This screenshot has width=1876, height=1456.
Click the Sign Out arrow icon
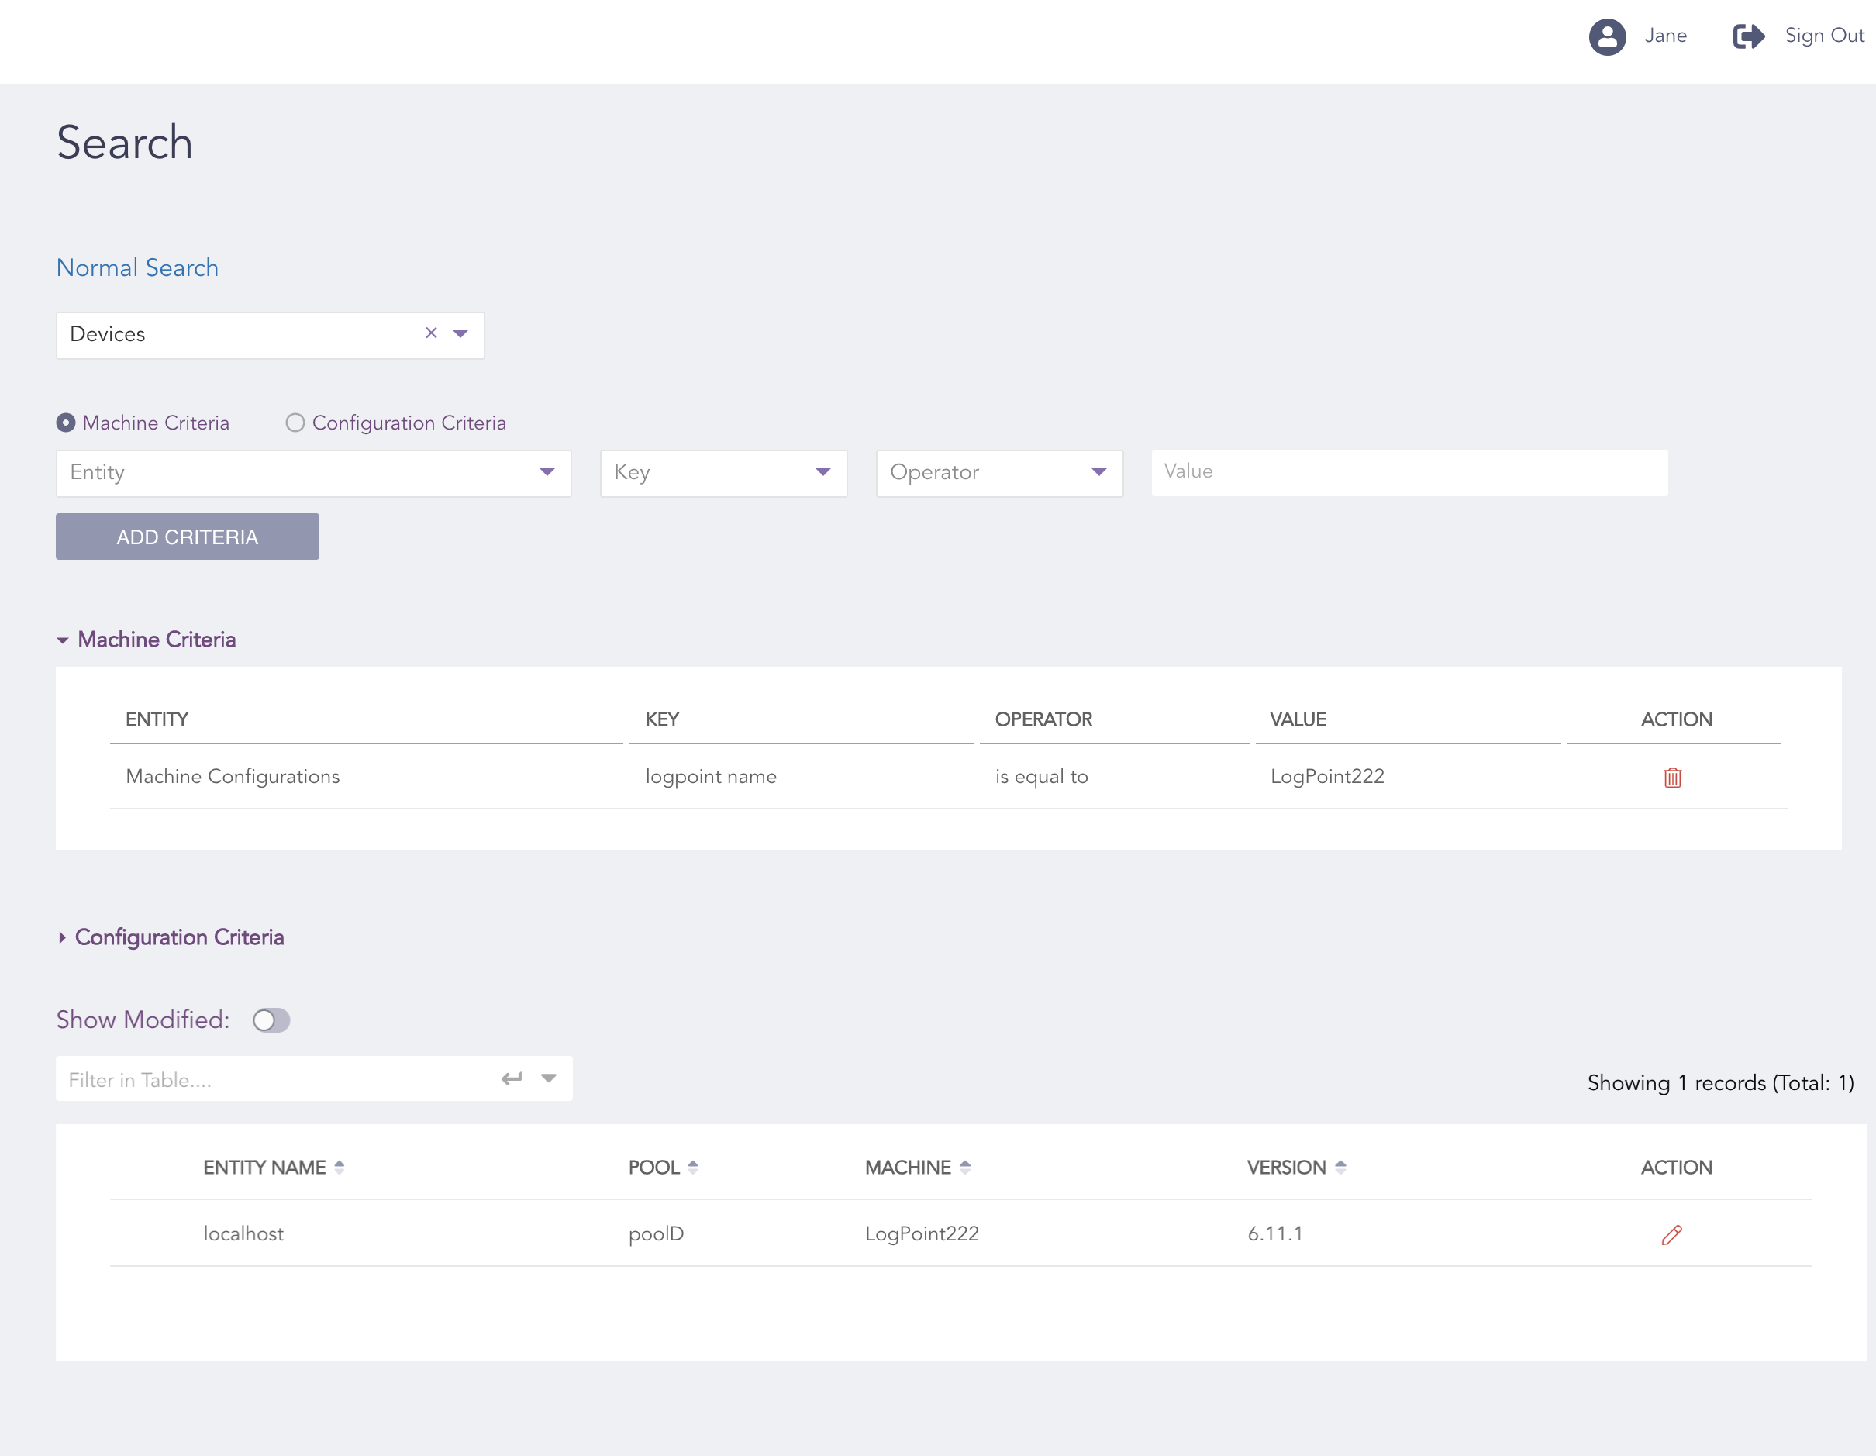pyautogui.click(x=1748, y=37)
